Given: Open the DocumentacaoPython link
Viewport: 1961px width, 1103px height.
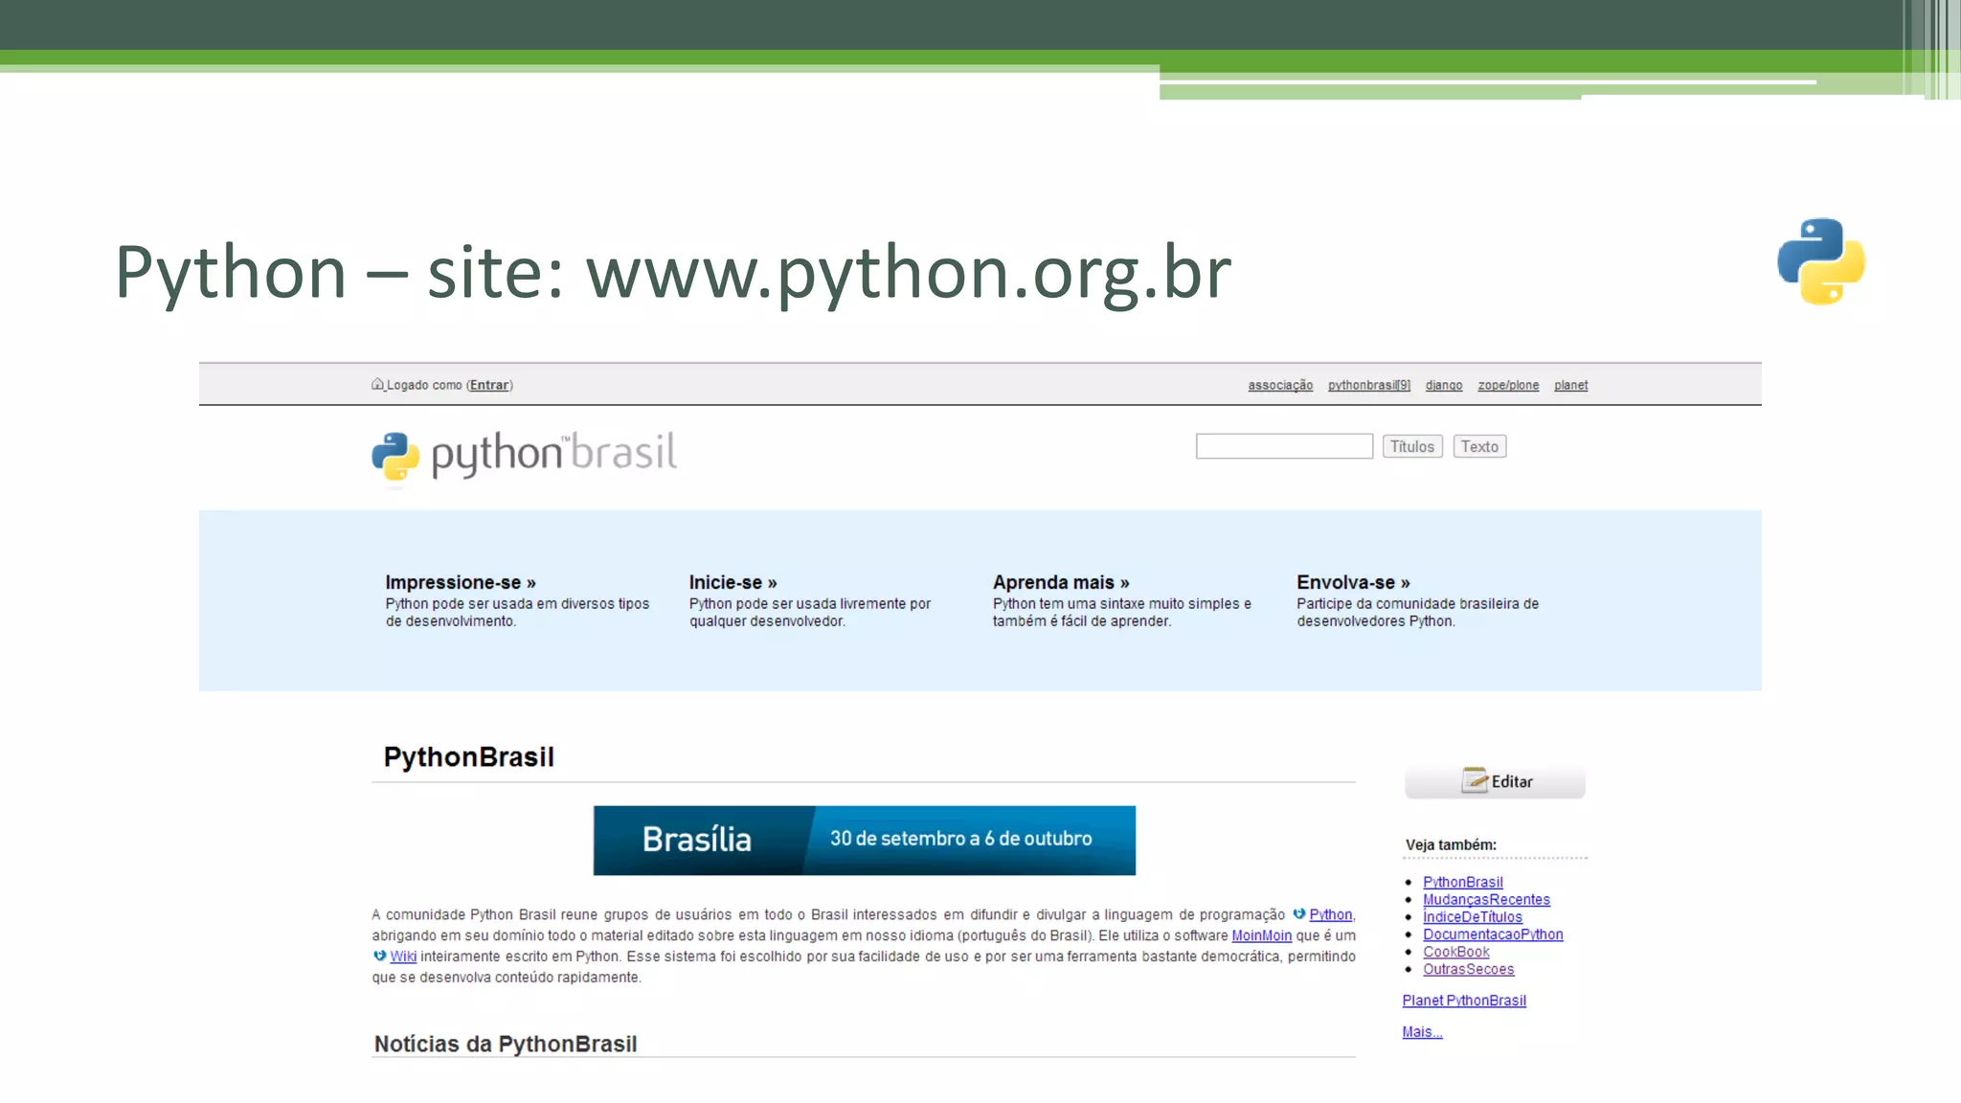Looking at the screenshot, I should click(1493, 934).
